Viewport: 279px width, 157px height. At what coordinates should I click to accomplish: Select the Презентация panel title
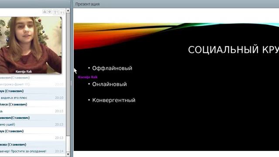coord(87,4)
